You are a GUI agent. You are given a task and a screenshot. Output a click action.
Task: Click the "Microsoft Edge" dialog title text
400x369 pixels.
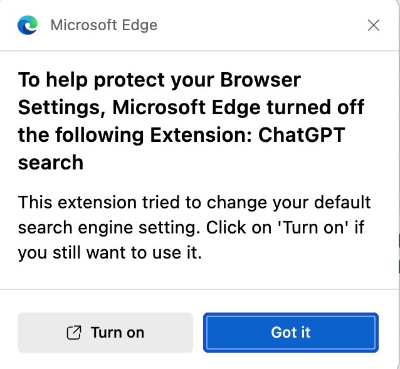104,25
